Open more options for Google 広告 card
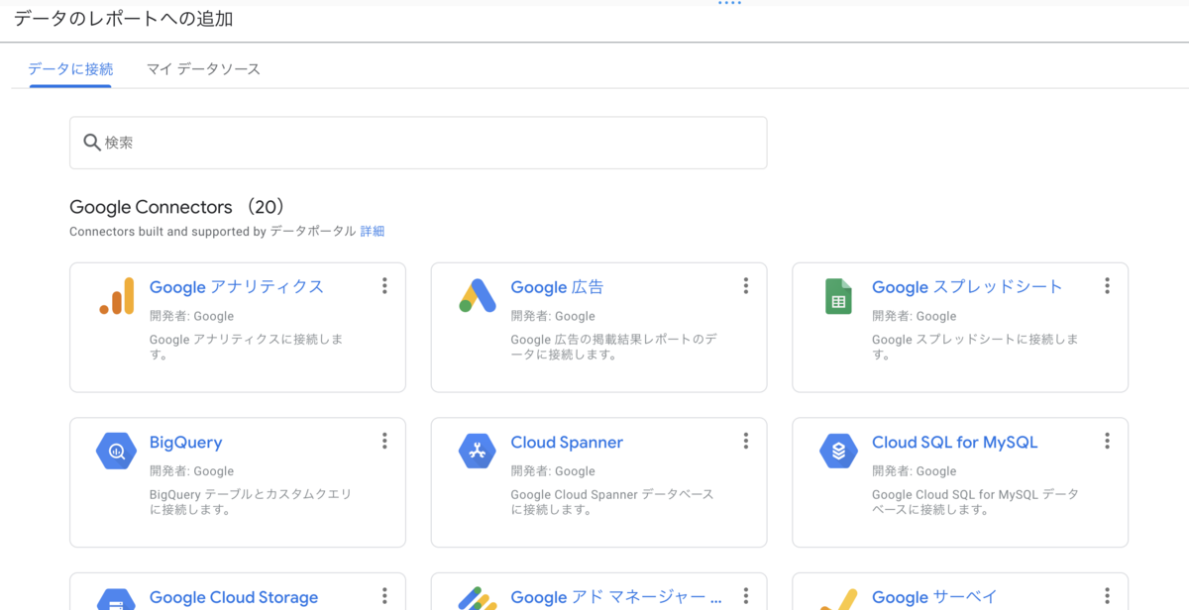This screenshot has height=610, width=1189. click(746, 286)
